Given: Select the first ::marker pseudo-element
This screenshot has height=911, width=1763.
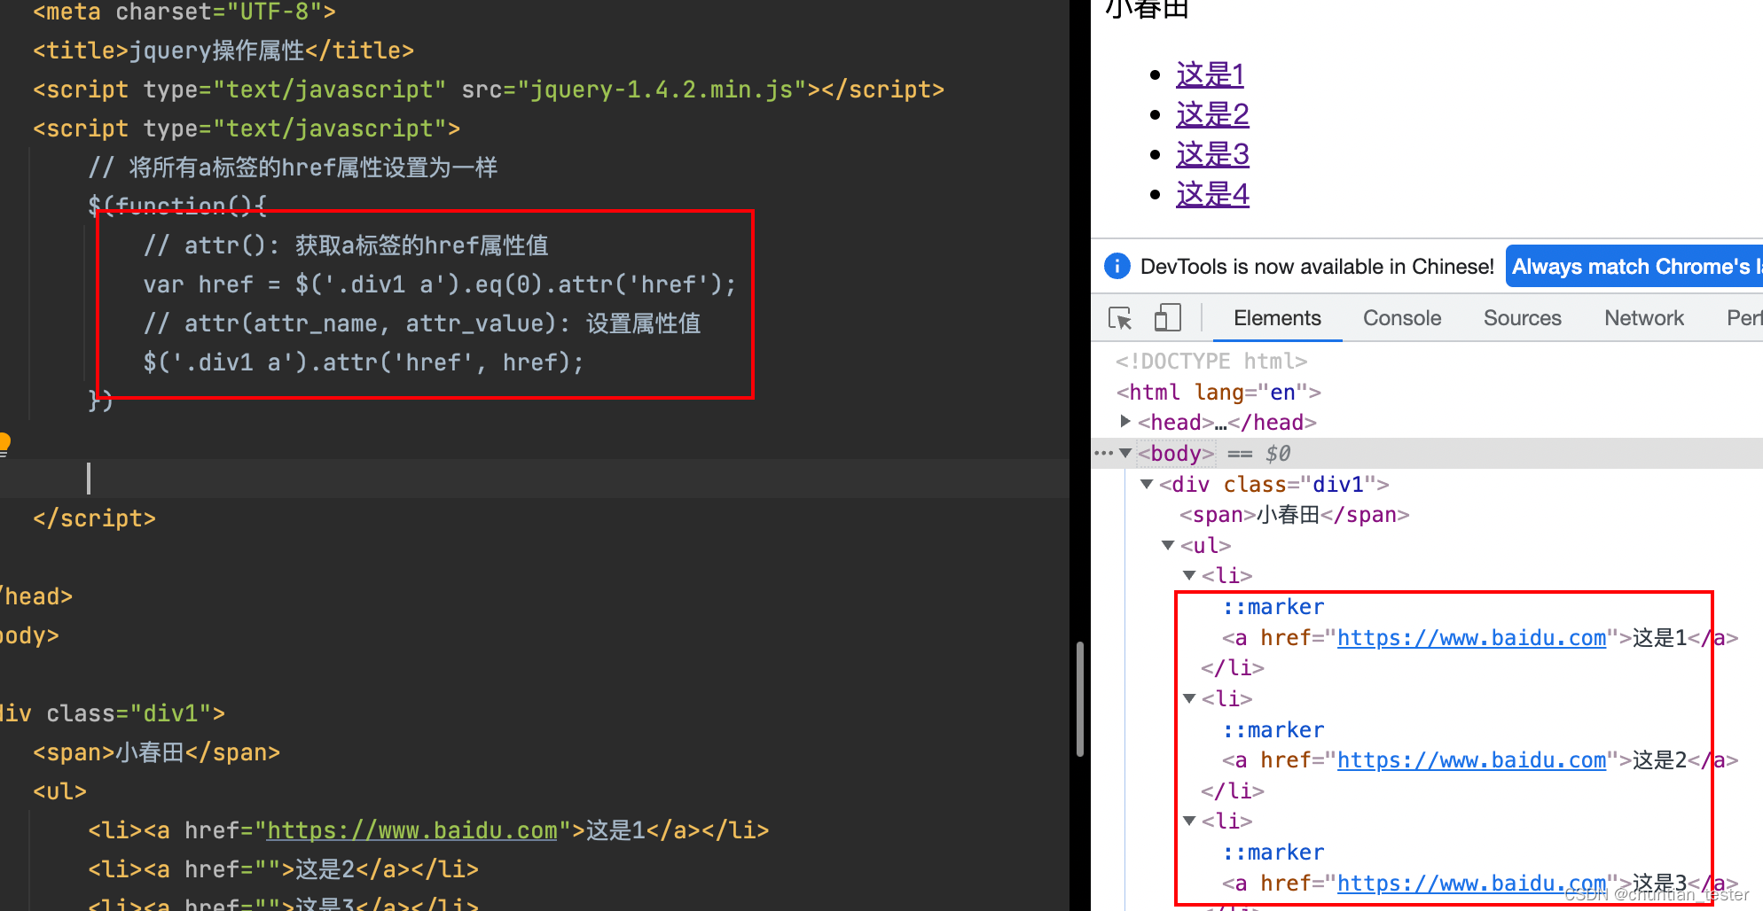Looking at the screenshot, I should click(1273, 607).
